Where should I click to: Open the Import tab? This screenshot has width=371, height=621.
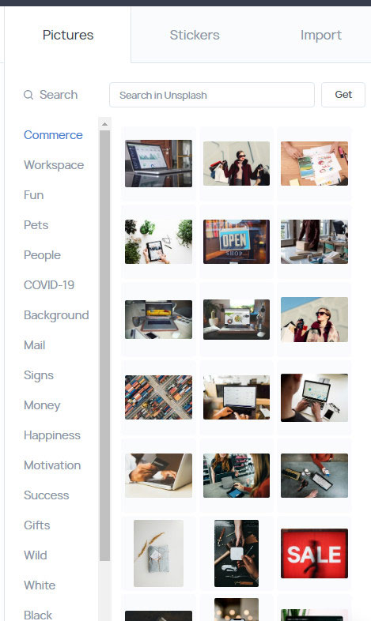coord(320,35)
